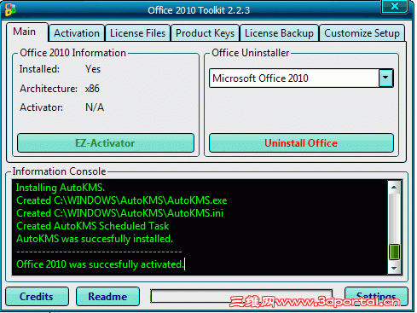
Task: Open the Activation tab
Action: [77, 33]
